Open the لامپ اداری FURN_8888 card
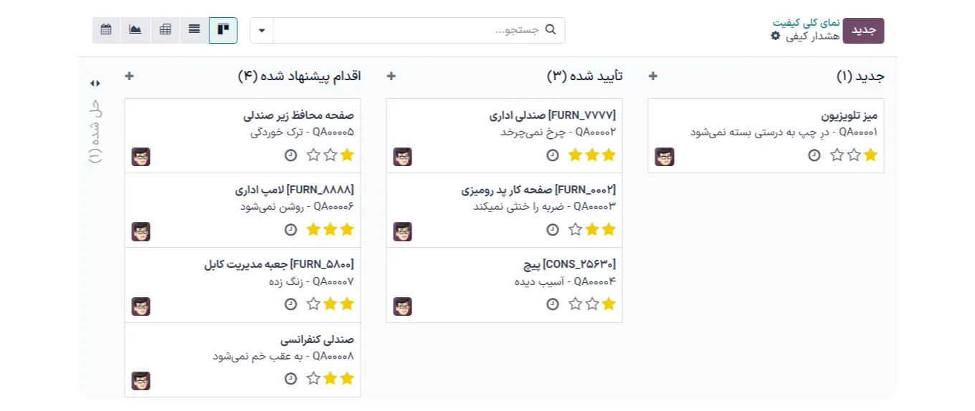The height and width of the screenshot is (411, 975). pyautogui.click(x=294, y=190)
